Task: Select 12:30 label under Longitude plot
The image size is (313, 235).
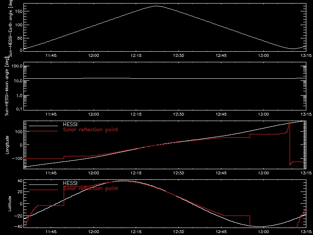Action: pos(179,173)
